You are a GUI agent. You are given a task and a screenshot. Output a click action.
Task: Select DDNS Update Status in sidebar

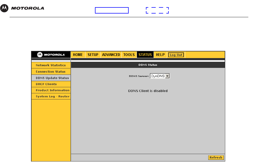coord(51,78)
